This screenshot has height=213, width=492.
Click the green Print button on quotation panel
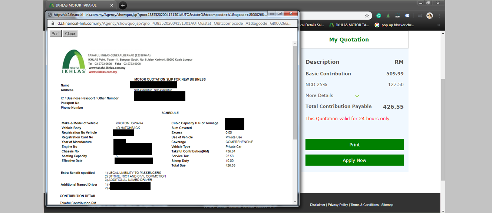[x=354, y=145]
